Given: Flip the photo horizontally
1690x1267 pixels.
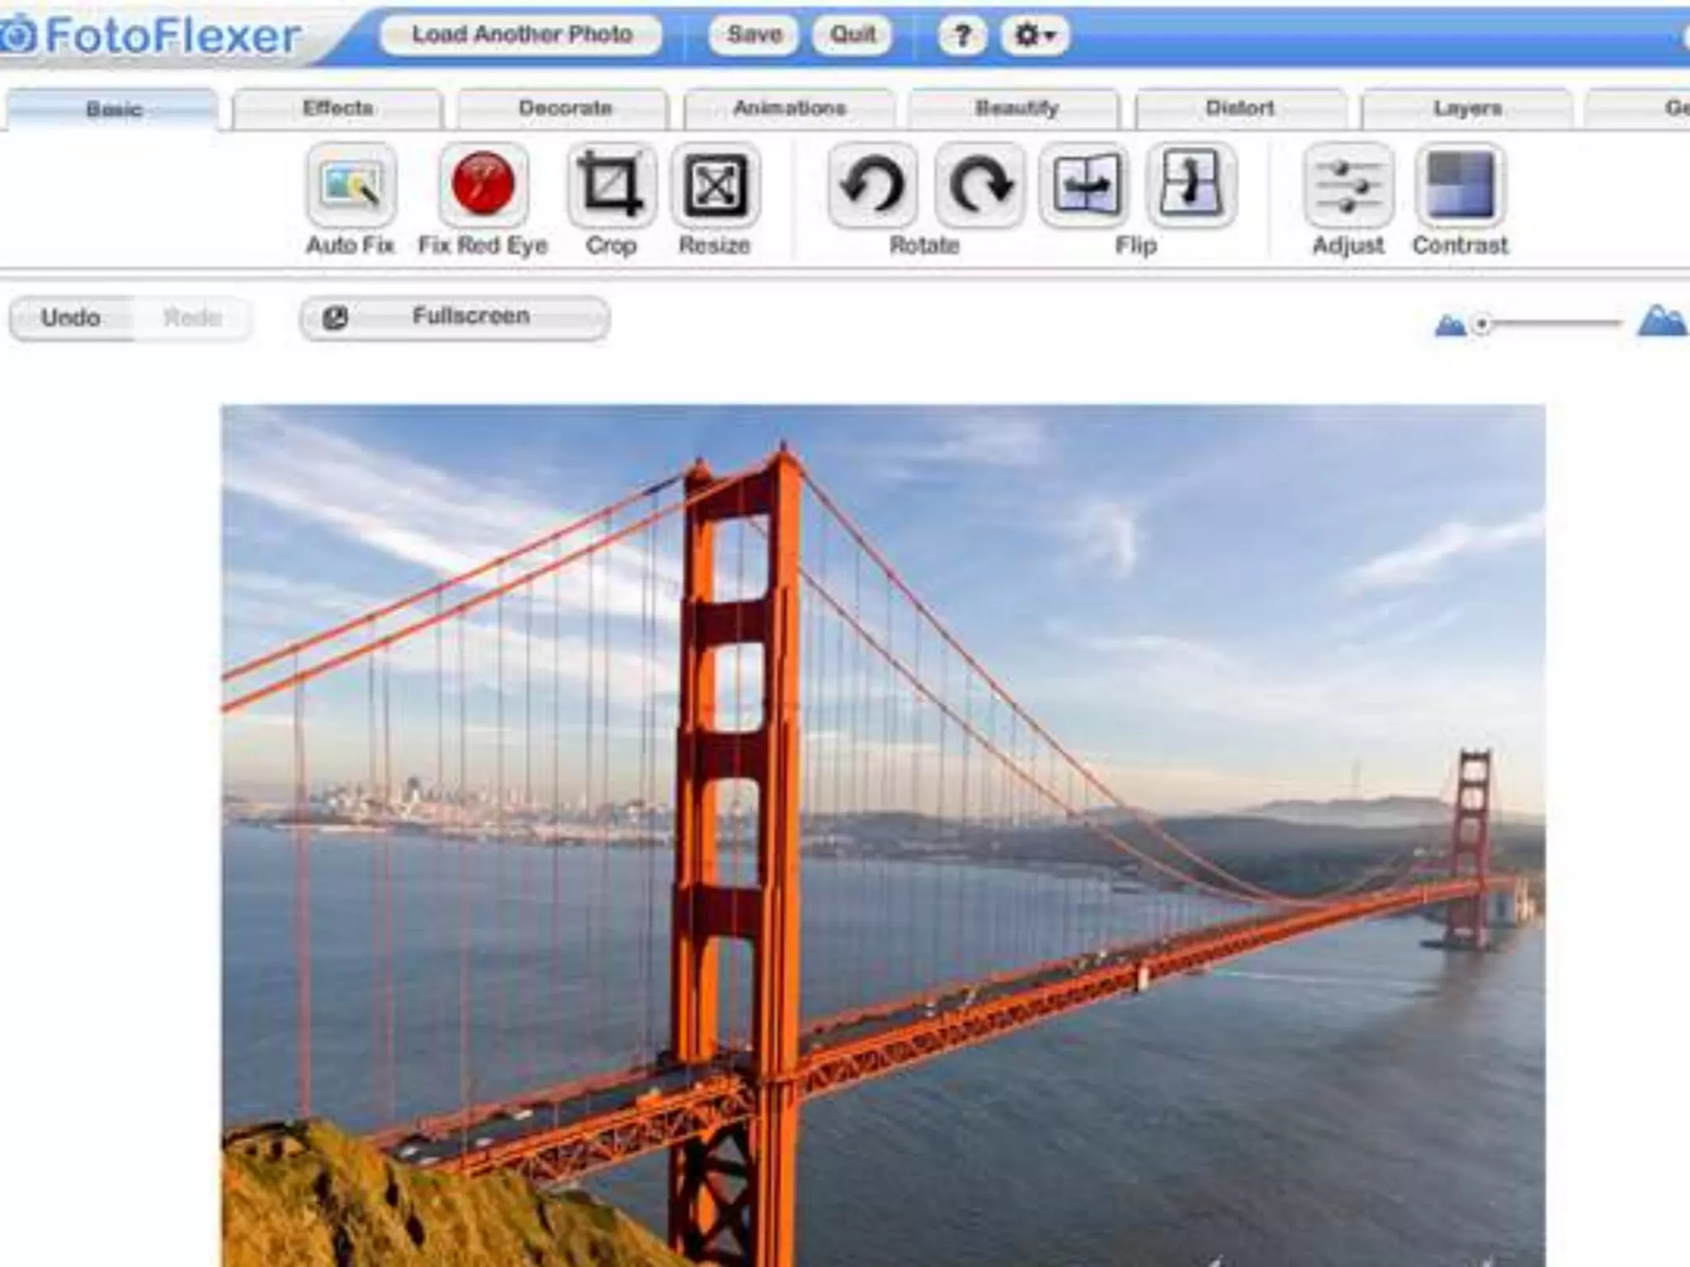Looking at the screenshot, I should click(x=1085, y=185).
